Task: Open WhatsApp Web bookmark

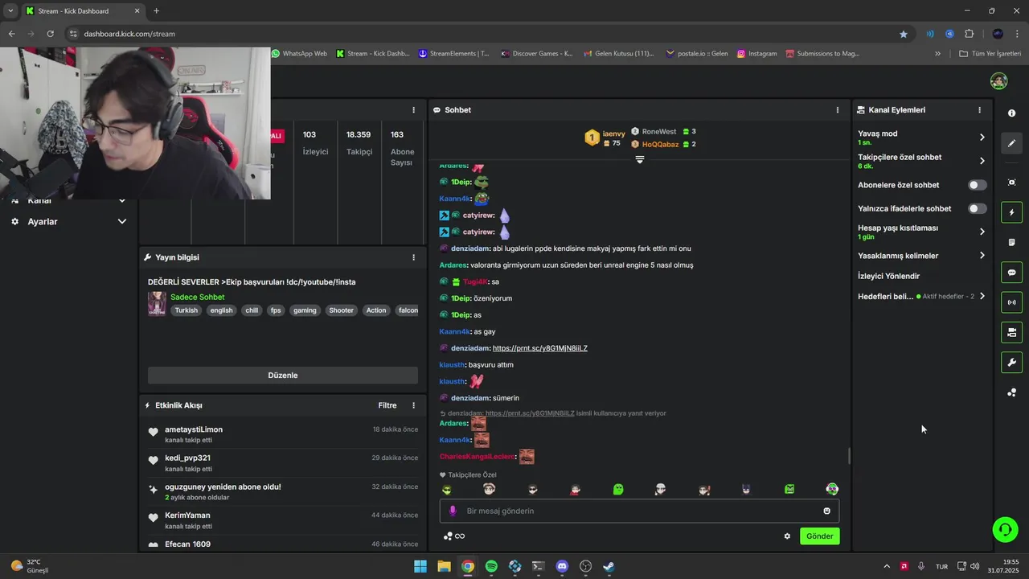Action: [299, 54]
